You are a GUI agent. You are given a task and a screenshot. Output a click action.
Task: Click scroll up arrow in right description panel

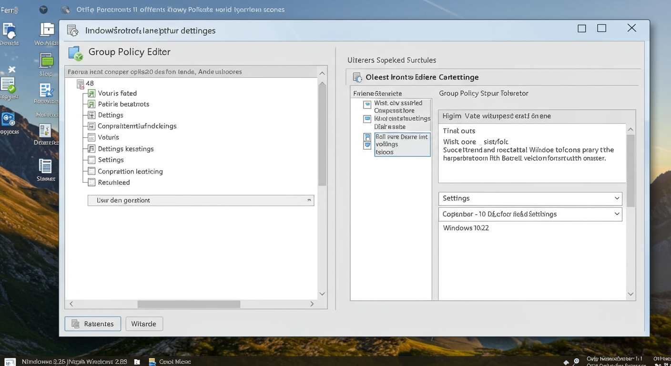[x=630, y=130]
